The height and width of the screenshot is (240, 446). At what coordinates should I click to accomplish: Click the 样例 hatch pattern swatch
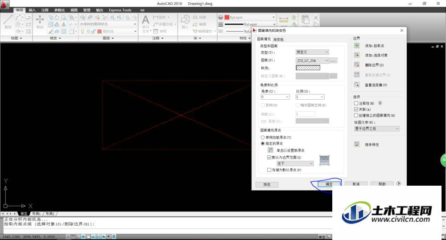click(308, 68)
